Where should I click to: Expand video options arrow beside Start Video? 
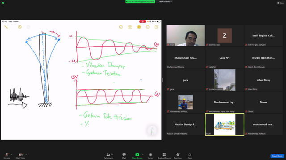tap(26, 155)
